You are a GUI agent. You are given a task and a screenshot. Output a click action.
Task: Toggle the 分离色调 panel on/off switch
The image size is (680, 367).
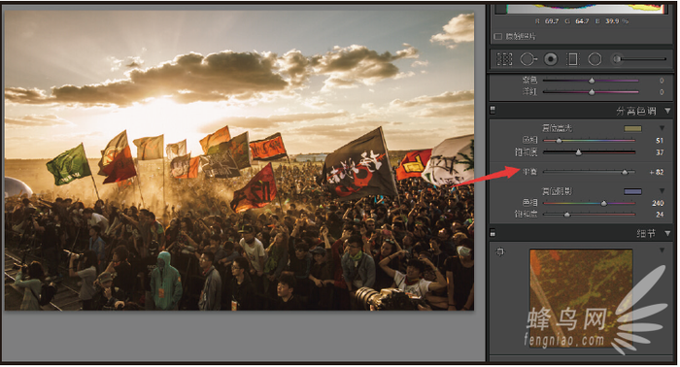(493, 110)
